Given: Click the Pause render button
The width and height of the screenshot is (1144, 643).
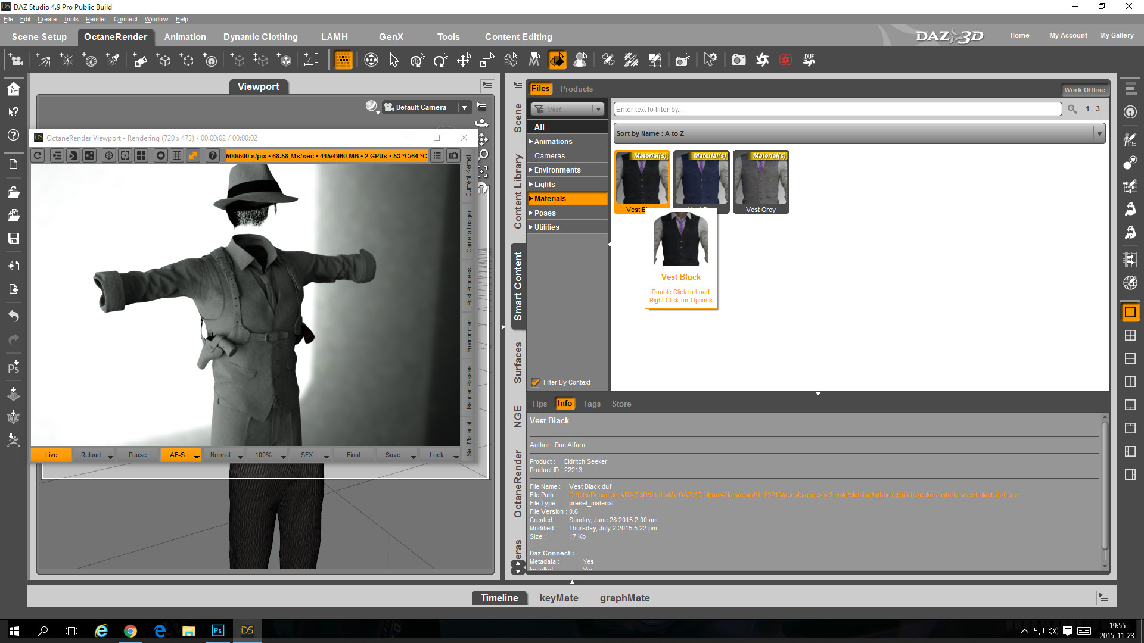Looking at the screenshot, I should coord(137,455).
